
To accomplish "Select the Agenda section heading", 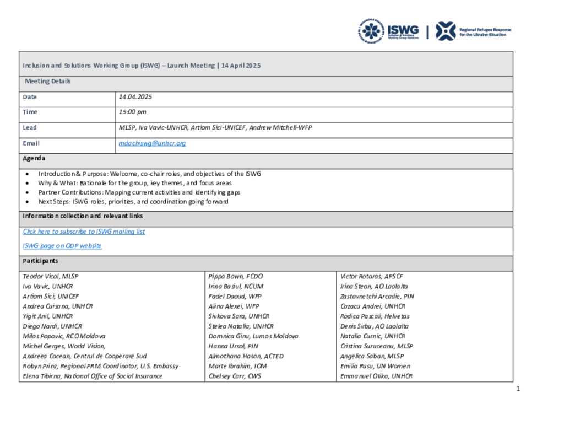I will (34, 158).
